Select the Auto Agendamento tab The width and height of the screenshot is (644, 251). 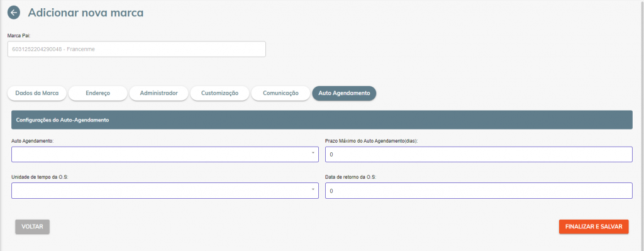tap(344, 93)
